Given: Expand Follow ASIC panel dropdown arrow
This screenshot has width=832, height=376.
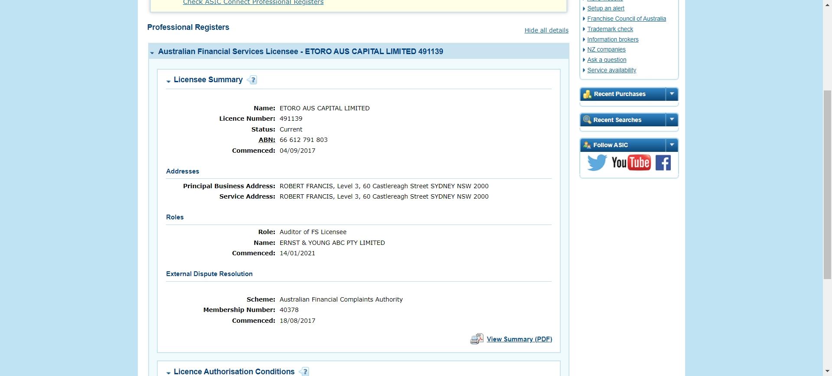Looking at the screenshot, I should point(672,145).
